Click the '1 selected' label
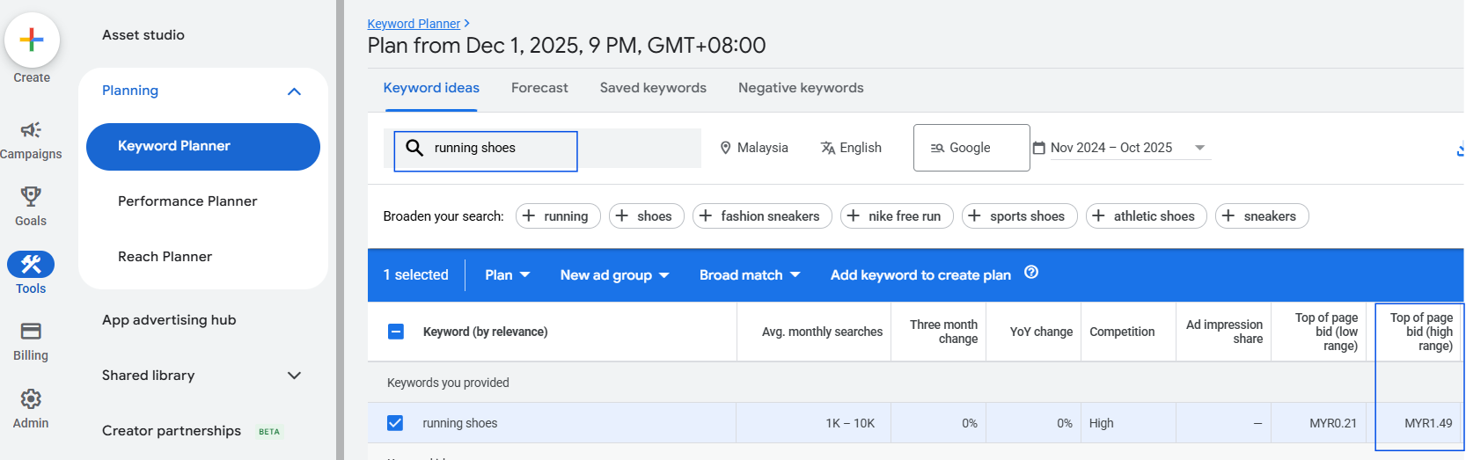Viewport: 1466px width, 460px height. 416,275
